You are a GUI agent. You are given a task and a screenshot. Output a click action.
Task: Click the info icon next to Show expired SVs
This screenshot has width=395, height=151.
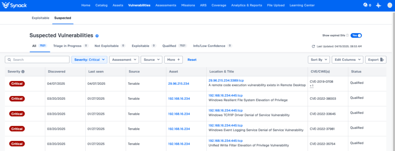(348, 35)
